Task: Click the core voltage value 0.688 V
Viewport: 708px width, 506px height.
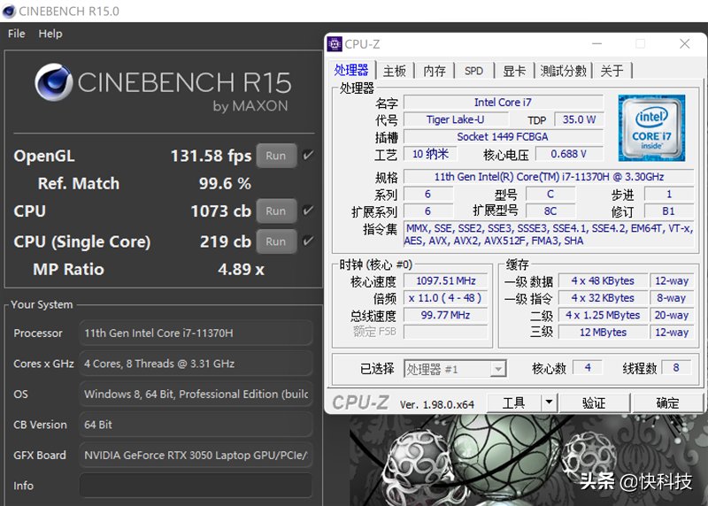Action: click(569, 154)
